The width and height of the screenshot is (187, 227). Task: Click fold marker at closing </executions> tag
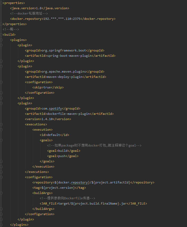(x=1, y=172)
